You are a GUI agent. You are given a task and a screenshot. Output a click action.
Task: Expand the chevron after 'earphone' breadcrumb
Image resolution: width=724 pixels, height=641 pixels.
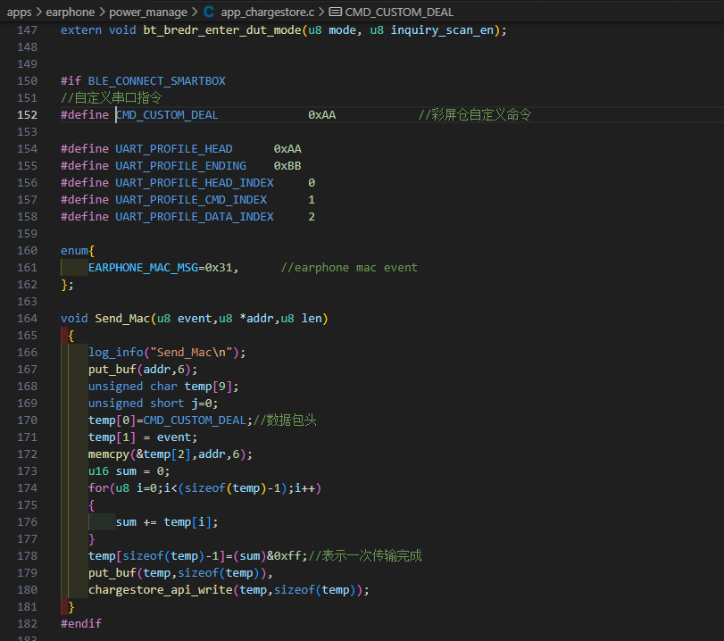click(x=102, y=12)
